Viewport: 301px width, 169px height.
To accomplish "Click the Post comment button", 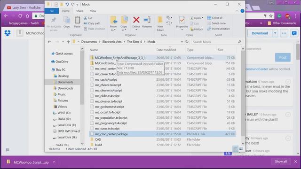I will pyautogui.click(x=283, y=57).
